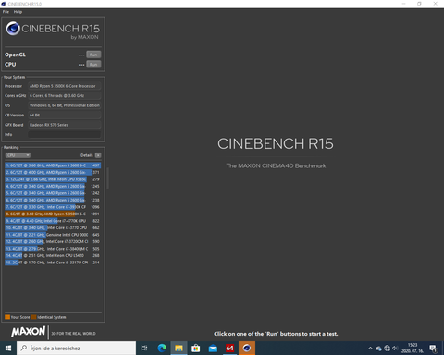Run the CPU benchmark test
Image resolution: width=444 pixels, height=355 pixels.
[x=93, y=65]
